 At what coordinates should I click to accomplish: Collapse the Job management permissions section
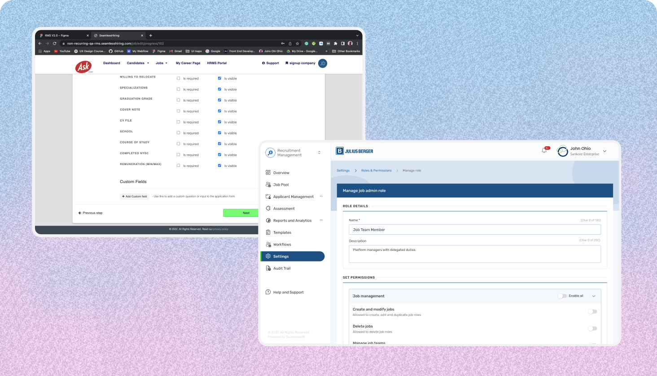click(594, 296)
